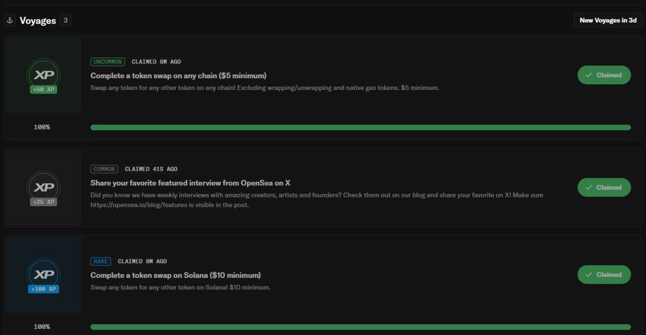
Task: Open the 'Complete a token swap on Solana' title
Action: click(x=176, y=275)
